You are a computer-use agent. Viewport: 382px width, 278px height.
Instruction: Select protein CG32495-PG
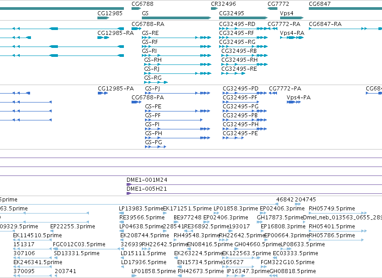241,107
